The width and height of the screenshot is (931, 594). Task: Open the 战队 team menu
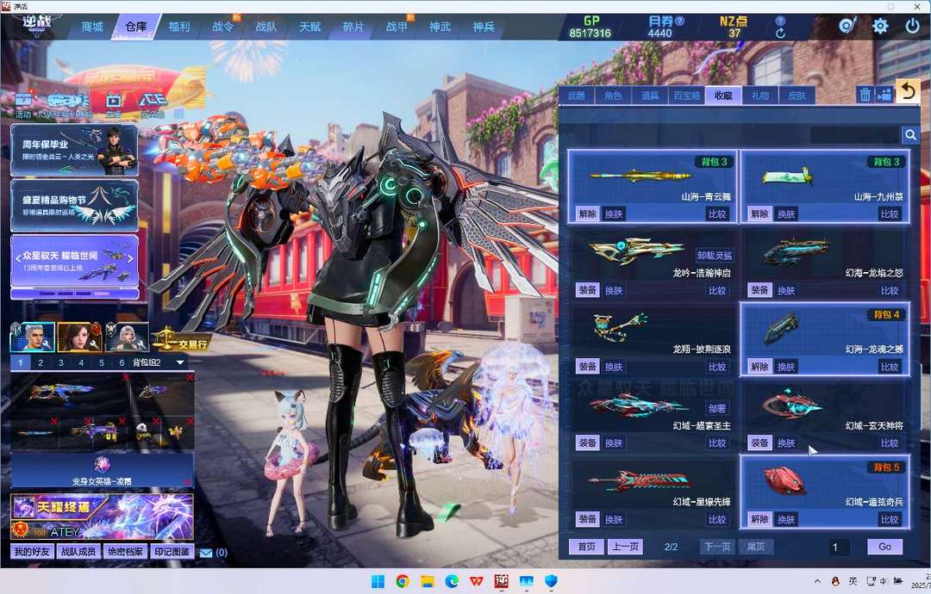(x=266, y=27)
